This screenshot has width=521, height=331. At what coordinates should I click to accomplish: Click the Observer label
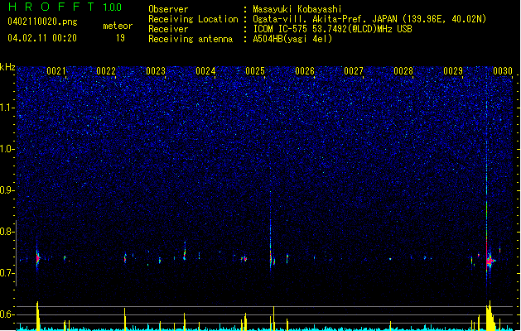[168, 9]
